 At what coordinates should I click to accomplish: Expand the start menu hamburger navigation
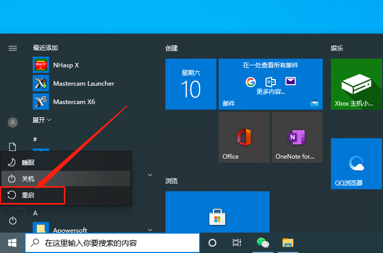(x=13, y=48)
